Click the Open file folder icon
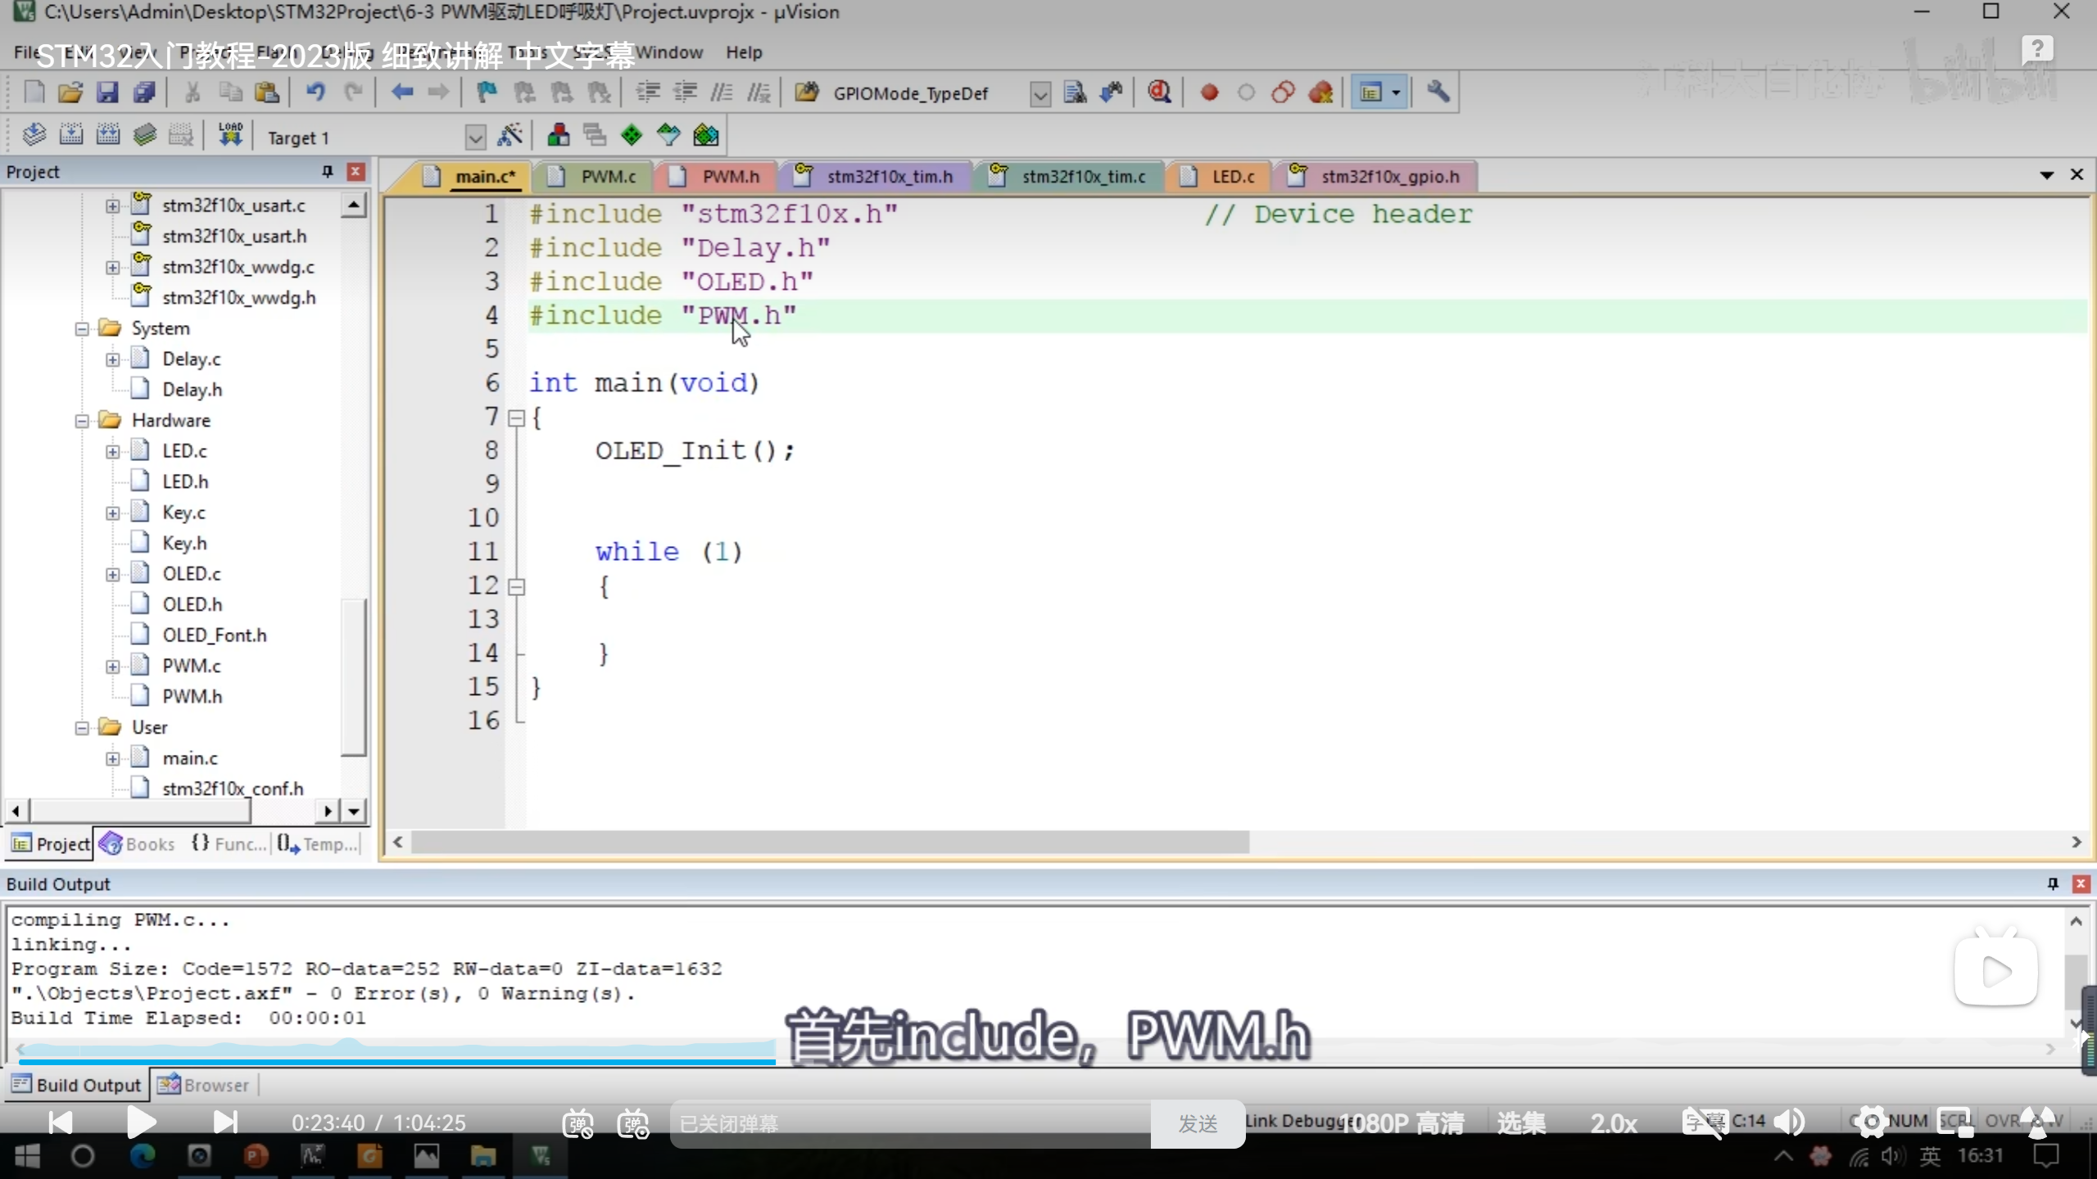Viewport: 2097px width, 1179px height. 70,93
